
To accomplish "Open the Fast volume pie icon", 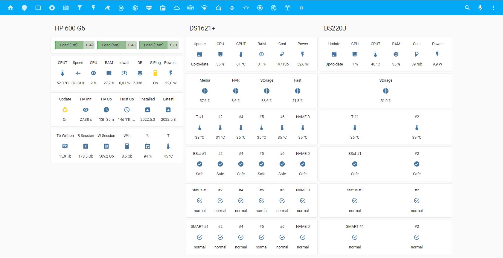I will click(298, 91).
